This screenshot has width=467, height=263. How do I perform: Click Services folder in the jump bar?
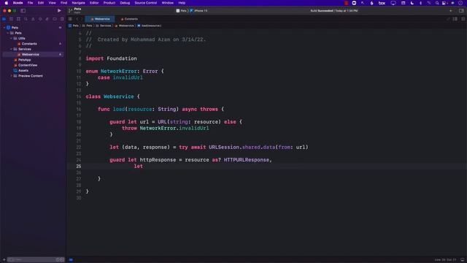pos(104,26)
